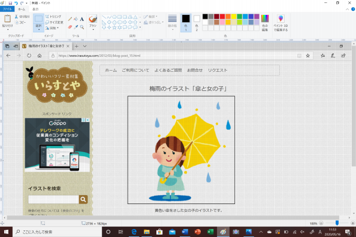Click the zoom slider thumb in status bar
The height and width of the screenshot is (237, 356).
click(x=337, y=223)
